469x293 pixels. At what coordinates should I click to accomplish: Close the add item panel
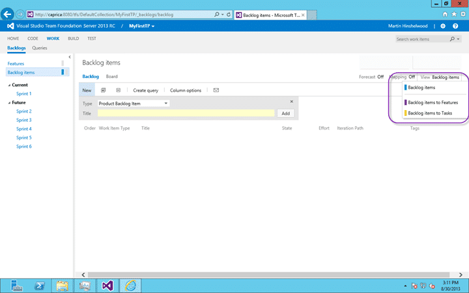tap(292, 102)
